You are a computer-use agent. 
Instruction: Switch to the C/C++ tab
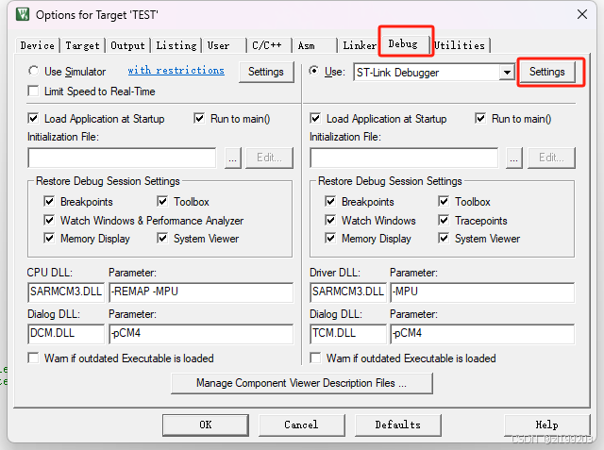click(269, 45)
